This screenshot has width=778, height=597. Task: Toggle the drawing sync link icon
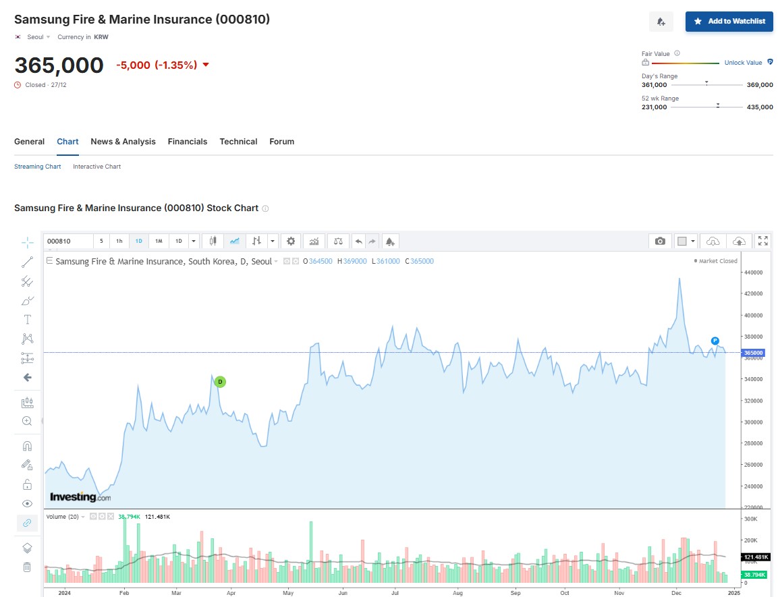(x=27, y=523)
